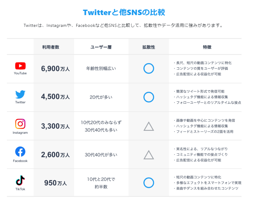Screen dimensions: 253x202
Task: Click the 950万人 TikTok user count
Action: 55,183
